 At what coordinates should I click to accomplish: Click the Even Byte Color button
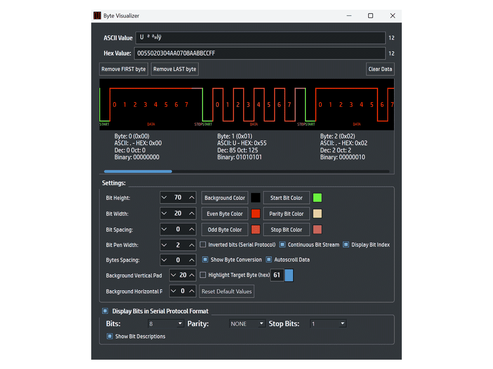(225, 214)
